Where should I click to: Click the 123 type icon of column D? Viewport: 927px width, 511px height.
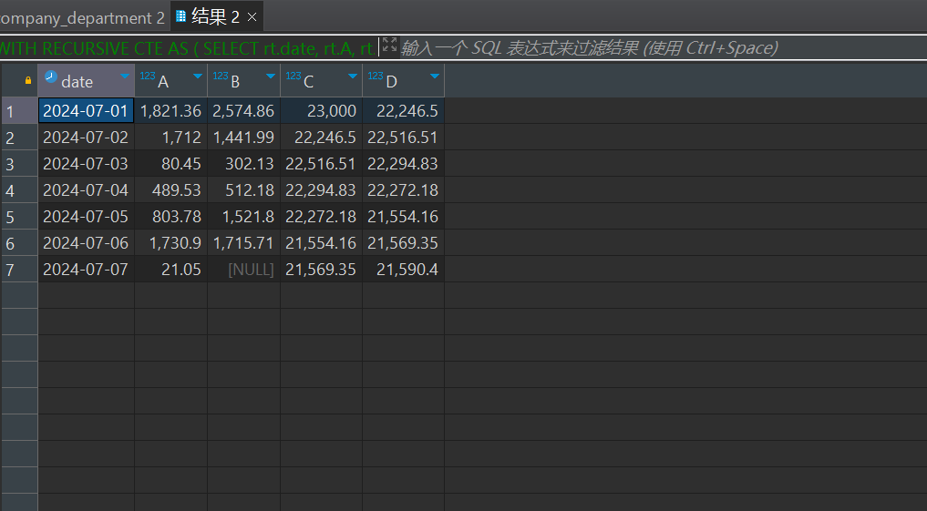tap(376, 76)
